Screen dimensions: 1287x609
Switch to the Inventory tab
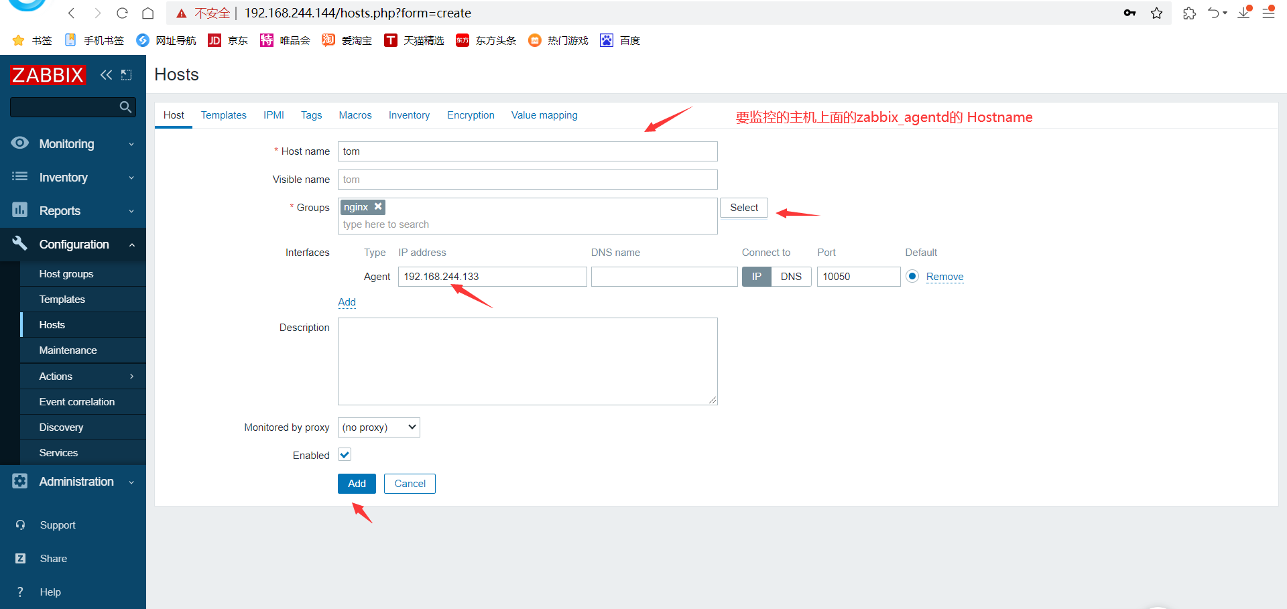pos(409,115)
